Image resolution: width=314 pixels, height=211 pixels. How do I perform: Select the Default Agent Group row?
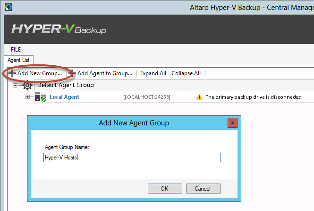(x=174, y=85)
